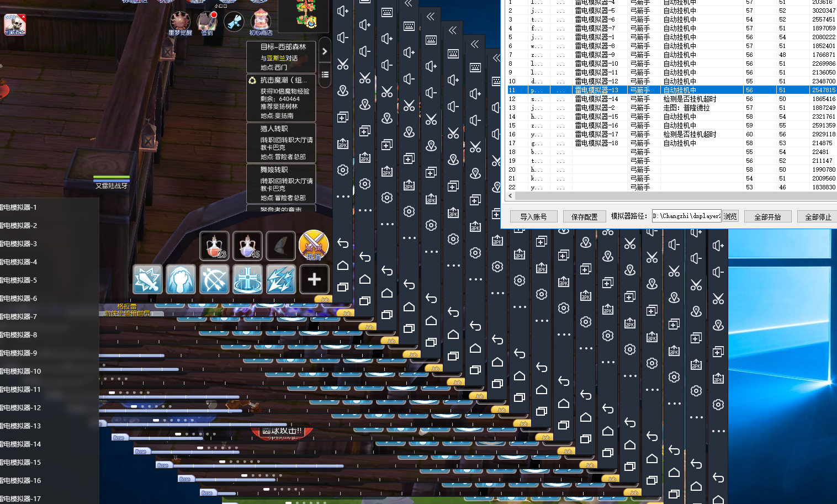Click the 浏览 browse button

click(730, 216)
